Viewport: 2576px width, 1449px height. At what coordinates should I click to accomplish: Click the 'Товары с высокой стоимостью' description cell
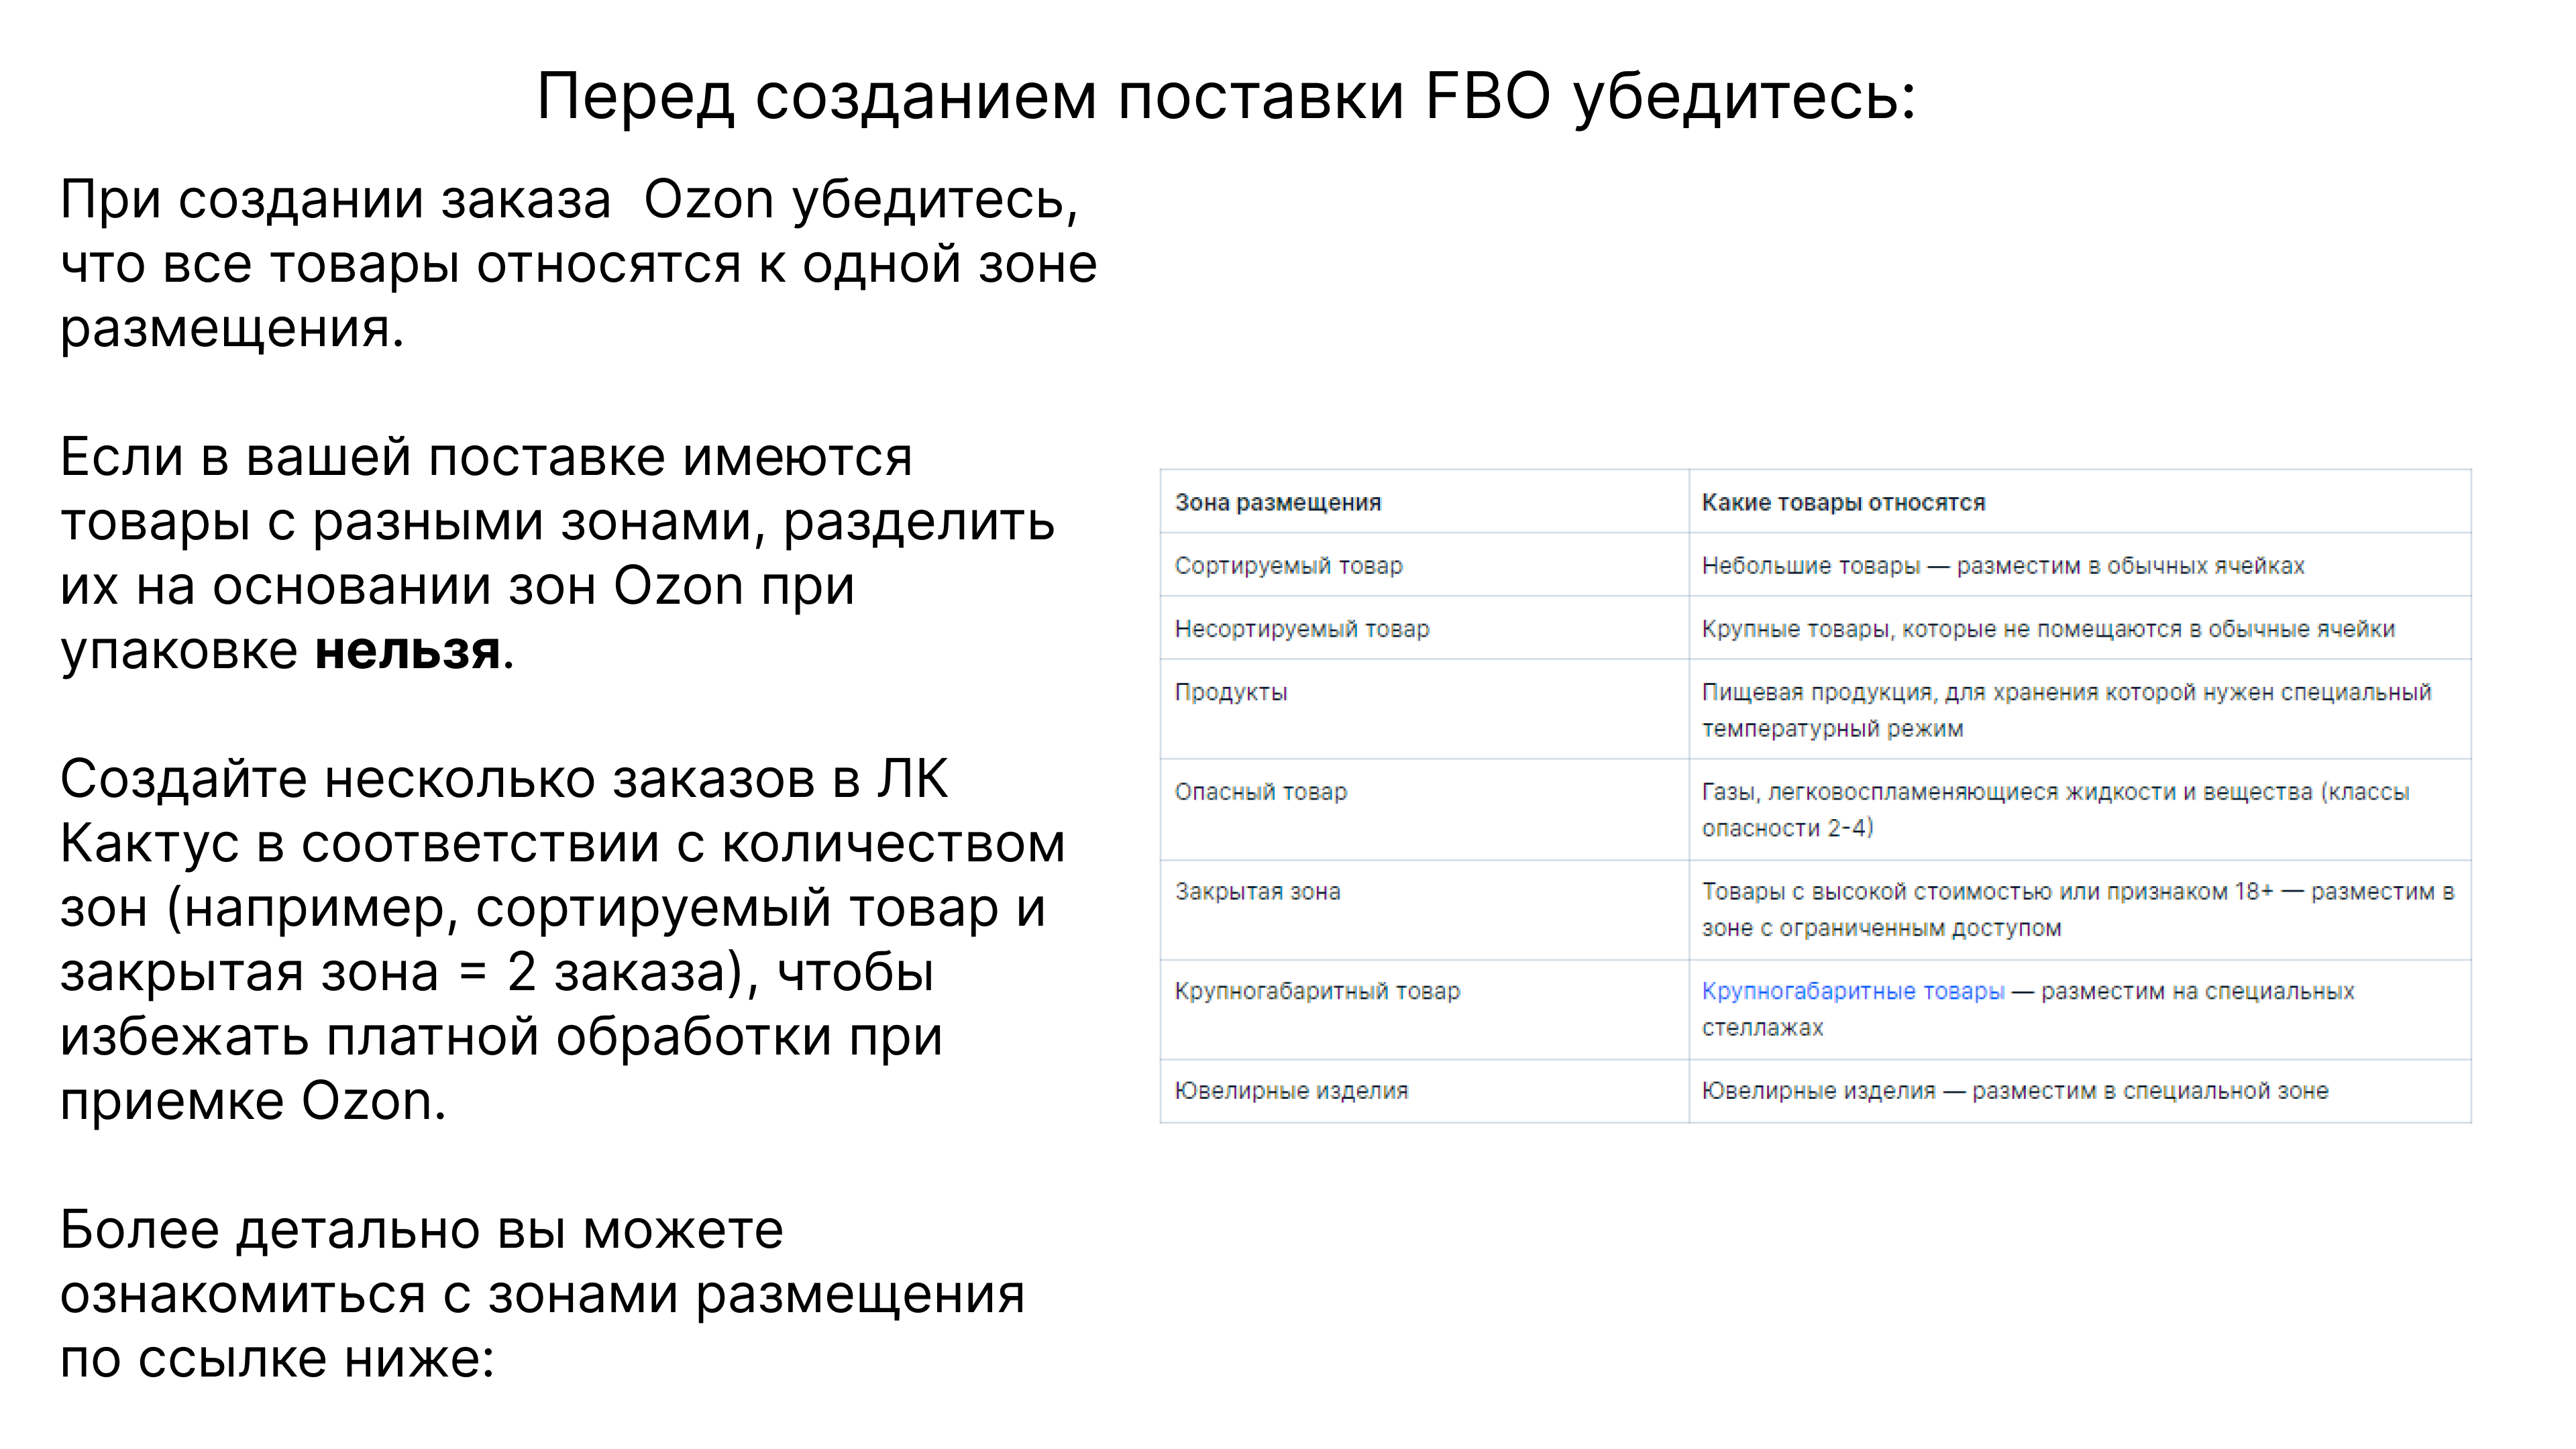(2077, 909)
